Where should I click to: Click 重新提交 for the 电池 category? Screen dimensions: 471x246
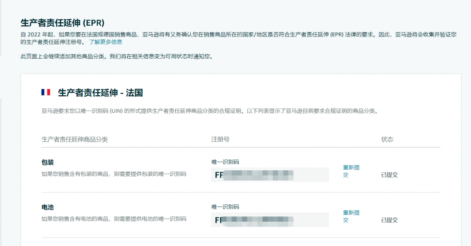click(351, 216)
